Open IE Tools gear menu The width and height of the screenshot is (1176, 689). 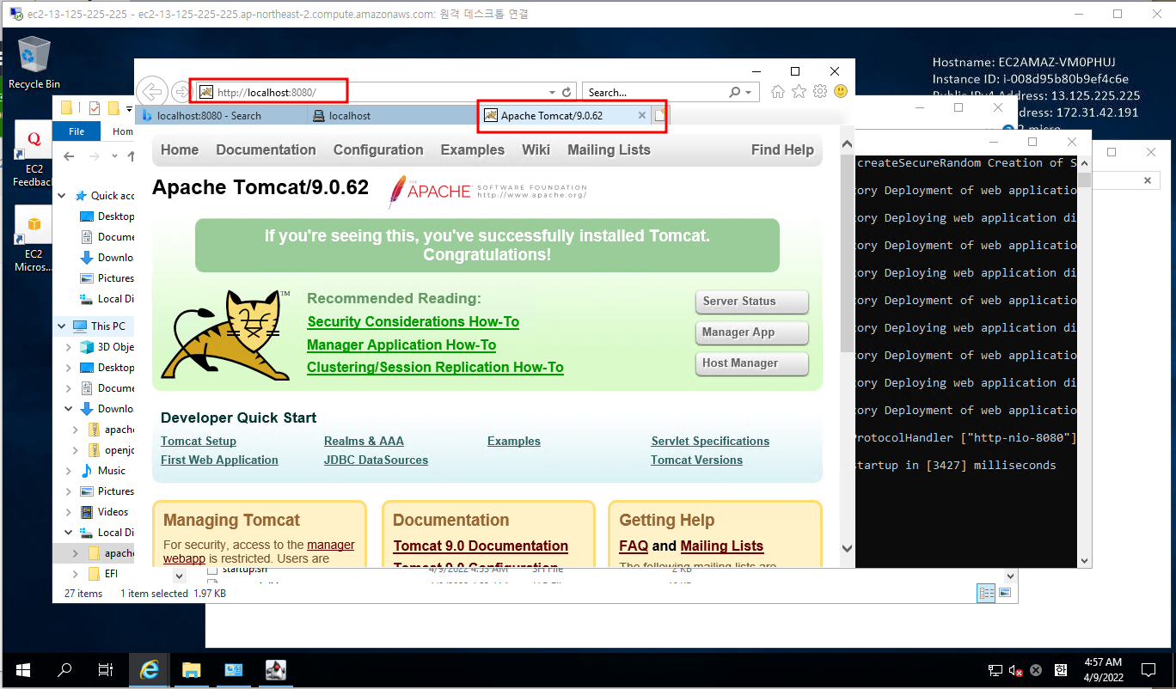[820, 91]
